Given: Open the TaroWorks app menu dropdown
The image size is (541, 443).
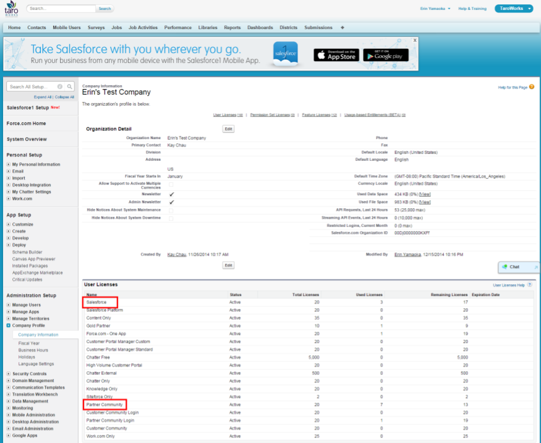Looking at the screenshot, I should 514,9.
